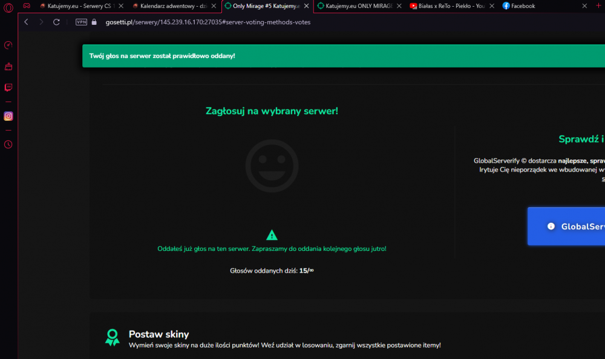Open History clock icon in sidebar
Image resolution: width=605 pixels, height=359 pixels.
pos(8,144)
